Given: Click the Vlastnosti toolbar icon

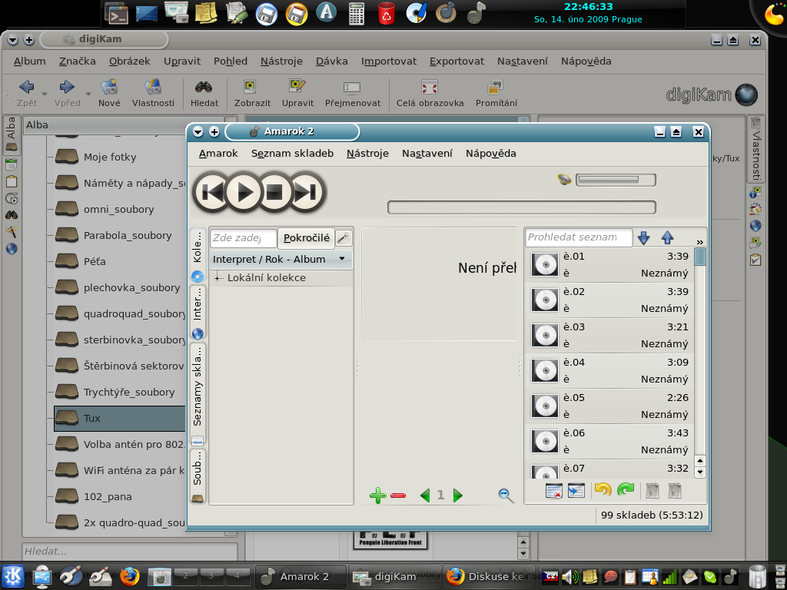Looking at the screenshot, I should (x=153, y=93).
